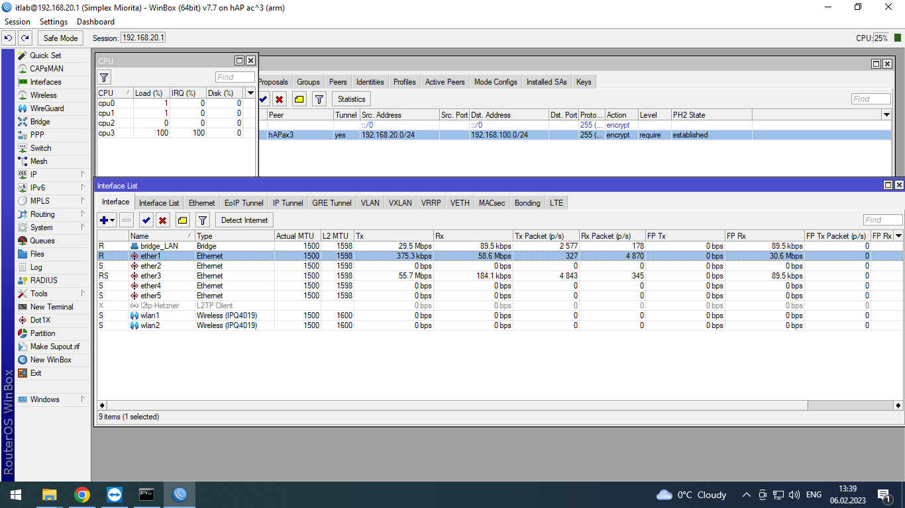Open column dropdown in CPU table header
Screen dimensions: 905x508
(x=250, y=93)
